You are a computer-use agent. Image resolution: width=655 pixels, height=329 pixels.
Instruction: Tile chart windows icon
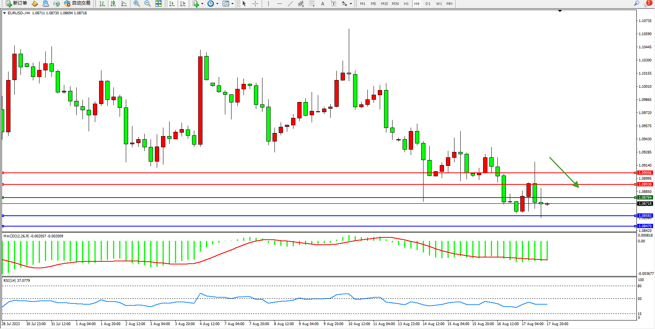(x=158, y=3)
